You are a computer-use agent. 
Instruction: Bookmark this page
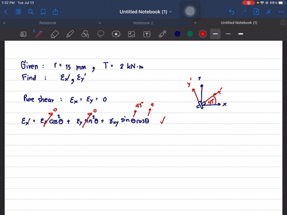click(43, 12)
